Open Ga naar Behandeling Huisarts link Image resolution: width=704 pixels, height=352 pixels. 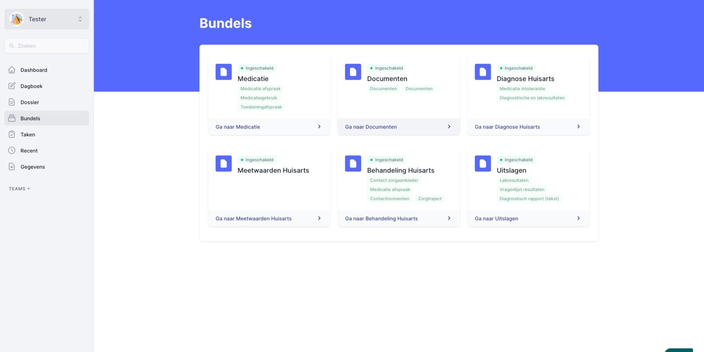click(x=381, y=219)
